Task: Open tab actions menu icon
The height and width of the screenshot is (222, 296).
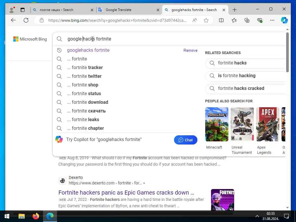Action: tap(23, 10)
